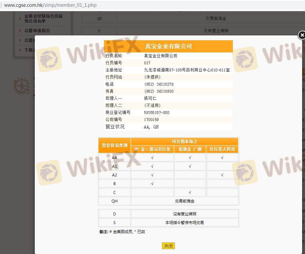Viewport: 305px width, 254px height.
Task: Close the popup with the X icon
Action: 301,35
